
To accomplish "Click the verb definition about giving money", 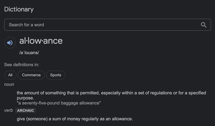I will pos(75,119).
